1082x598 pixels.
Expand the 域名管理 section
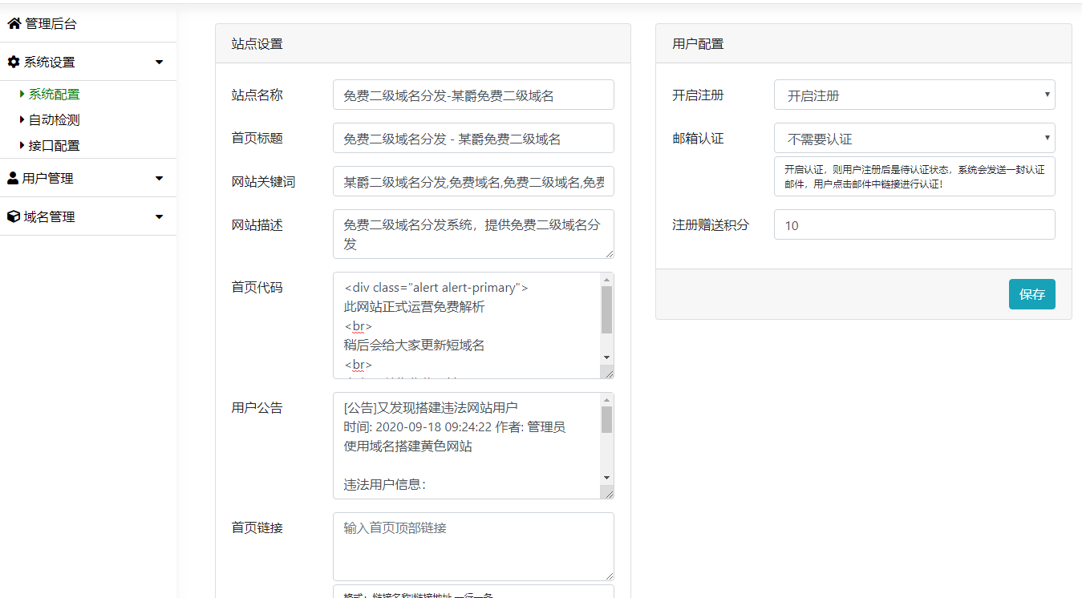coord(160,216)
